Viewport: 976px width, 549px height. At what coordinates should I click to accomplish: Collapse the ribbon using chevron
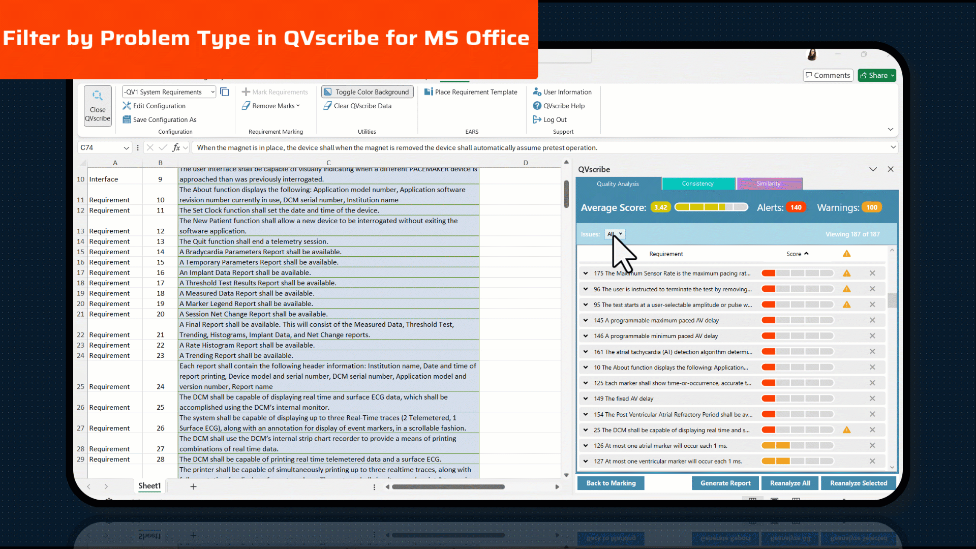[x=891, y=129]
